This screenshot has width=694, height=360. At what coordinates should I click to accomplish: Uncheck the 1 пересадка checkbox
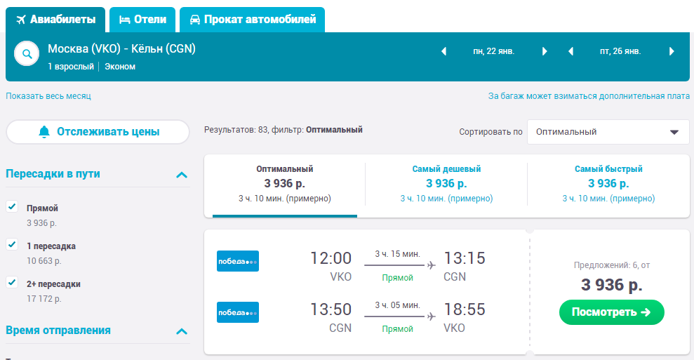[12, 244]
